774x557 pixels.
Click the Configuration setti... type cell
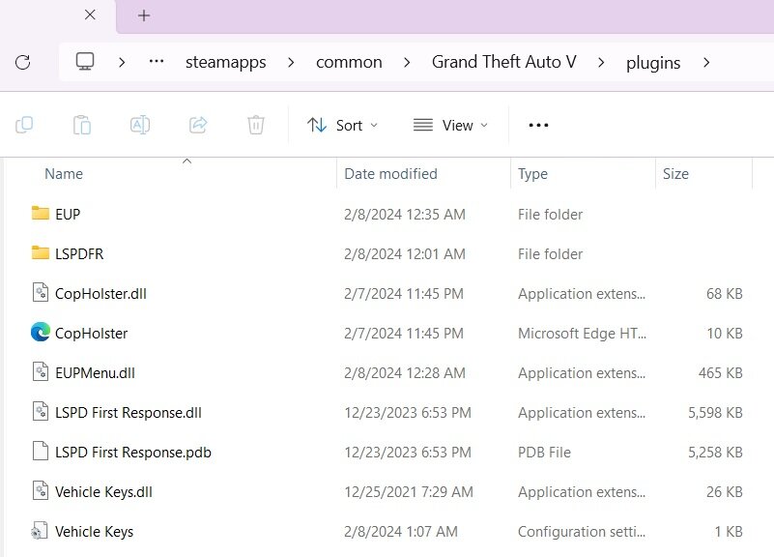click(582, 531)
